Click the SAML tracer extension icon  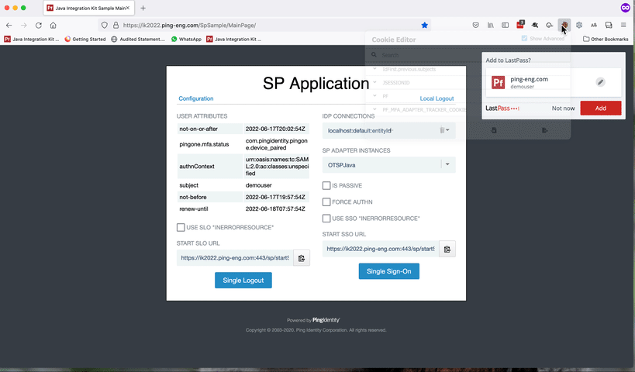[x=535, y=25]
